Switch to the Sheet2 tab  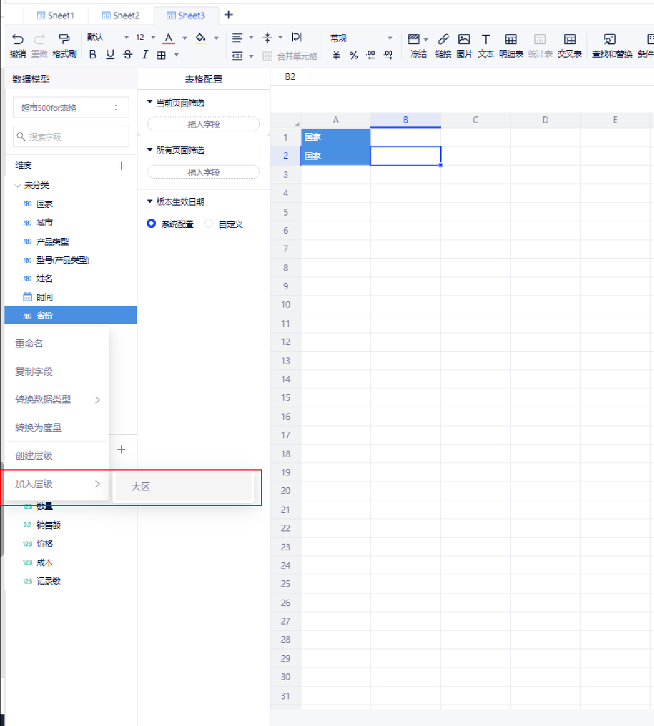coord(121,16)
